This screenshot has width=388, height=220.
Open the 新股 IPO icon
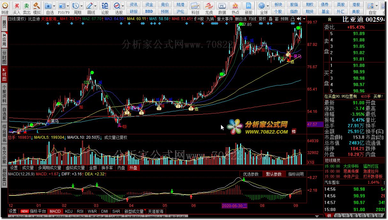tap(248, 6)
